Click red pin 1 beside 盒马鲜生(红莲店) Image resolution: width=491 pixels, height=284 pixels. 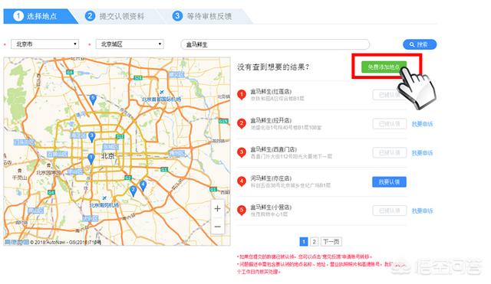[242, 95]
